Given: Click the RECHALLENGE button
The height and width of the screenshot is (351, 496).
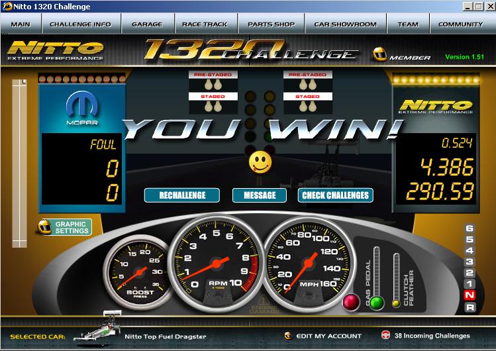Looking at the screenshot, I should tap(182, 195).
